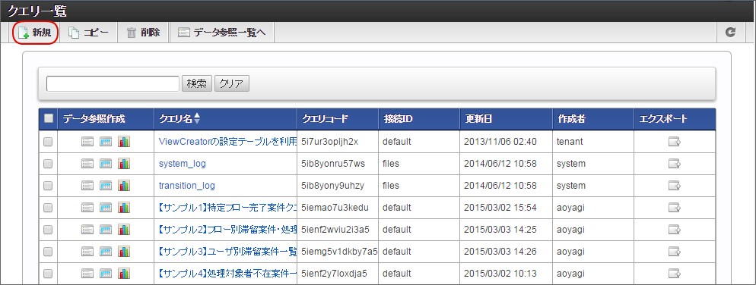Open the ViewCreatorの設定テーブル query link
Viewport: 756px width, 285px height.
pyautogui.click(x=227, y=142)
